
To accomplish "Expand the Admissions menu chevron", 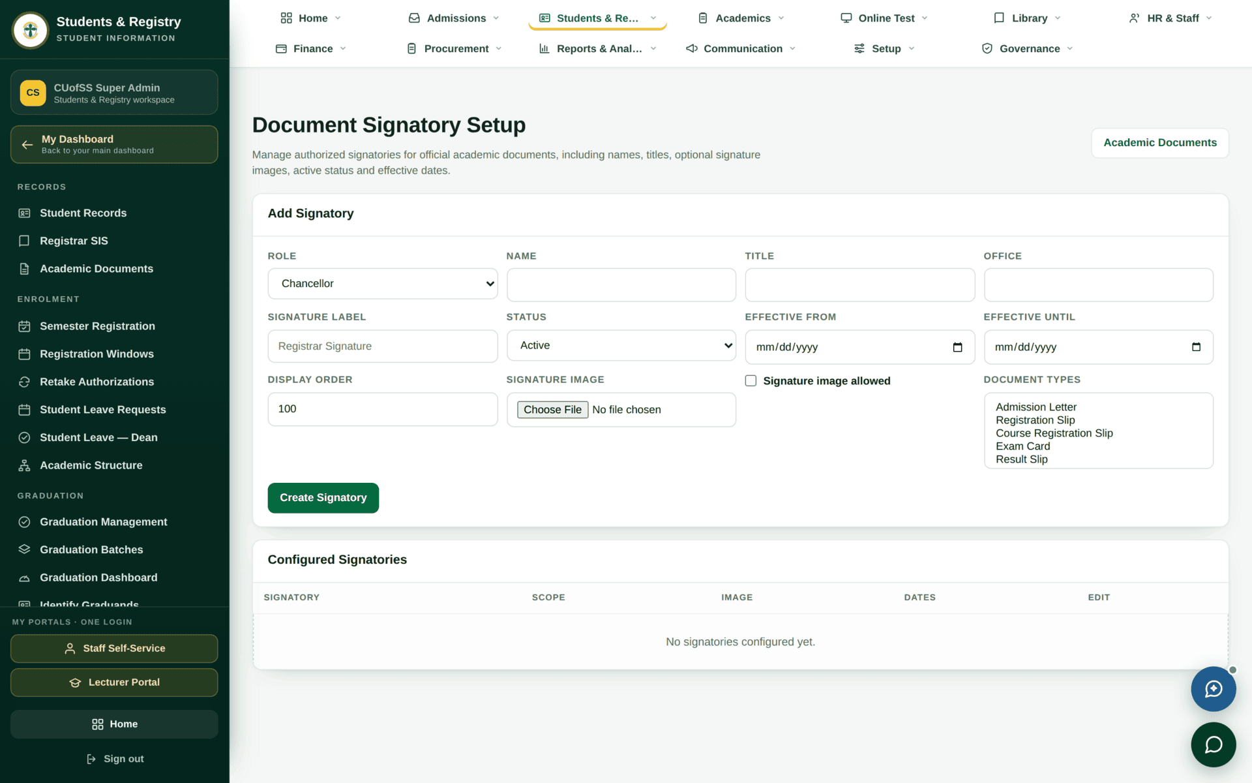I will [496, 18].
